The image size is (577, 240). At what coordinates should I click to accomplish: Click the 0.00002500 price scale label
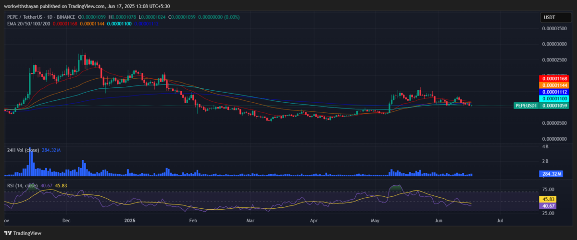pyautogui.click(x=554, y=60)
